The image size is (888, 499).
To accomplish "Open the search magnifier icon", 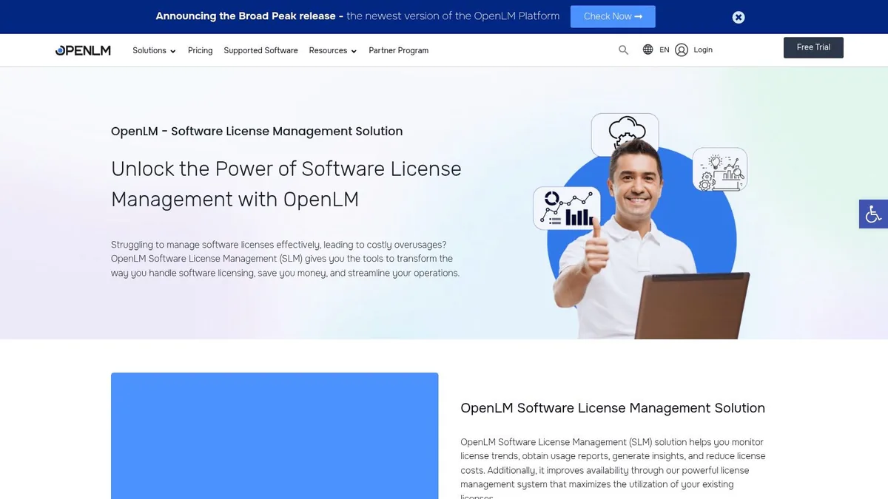I will point(623,50).
